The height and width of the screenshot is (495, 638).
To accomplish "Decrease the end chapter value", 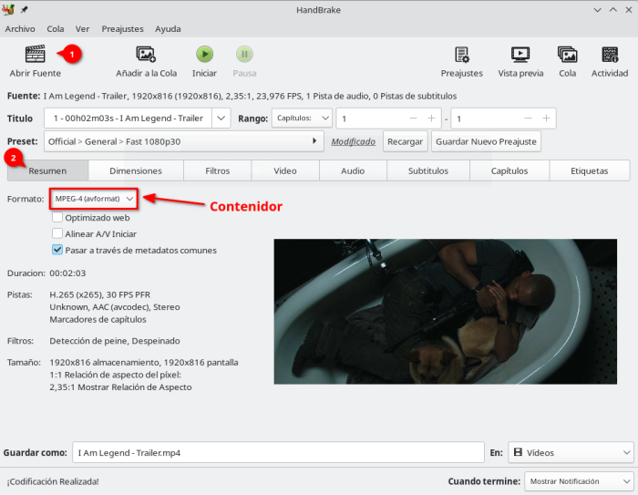I will tap(528, 119).
